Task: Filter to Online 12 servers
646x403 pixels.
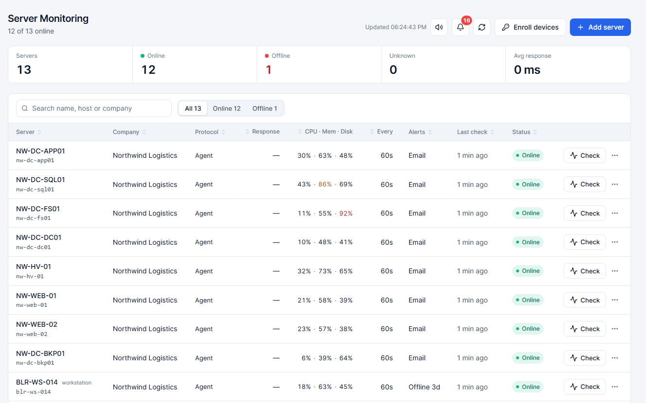Action: 227,108
